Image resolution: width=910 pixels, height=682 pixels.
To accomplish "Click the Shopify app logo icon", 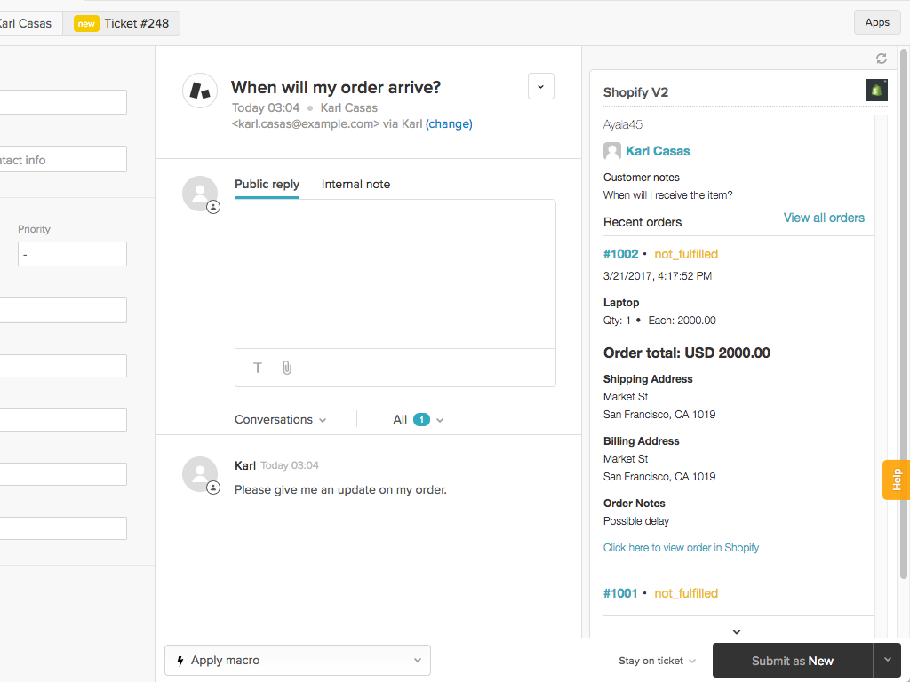I will click(x=876, y=91).
